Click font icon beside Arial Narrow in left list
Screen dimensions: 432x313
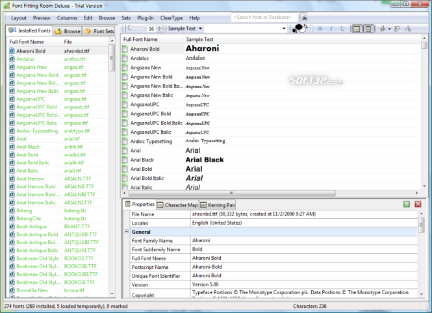pos(12,179)
